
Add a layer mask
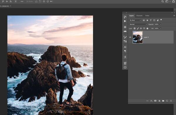coord(155,101)
